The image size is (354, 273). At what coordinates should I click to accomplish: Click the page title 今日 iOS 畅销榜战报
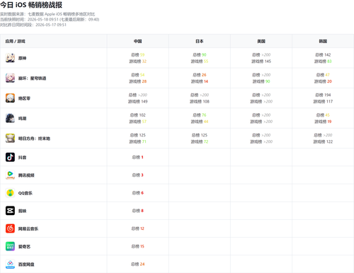tap(31, 5)
